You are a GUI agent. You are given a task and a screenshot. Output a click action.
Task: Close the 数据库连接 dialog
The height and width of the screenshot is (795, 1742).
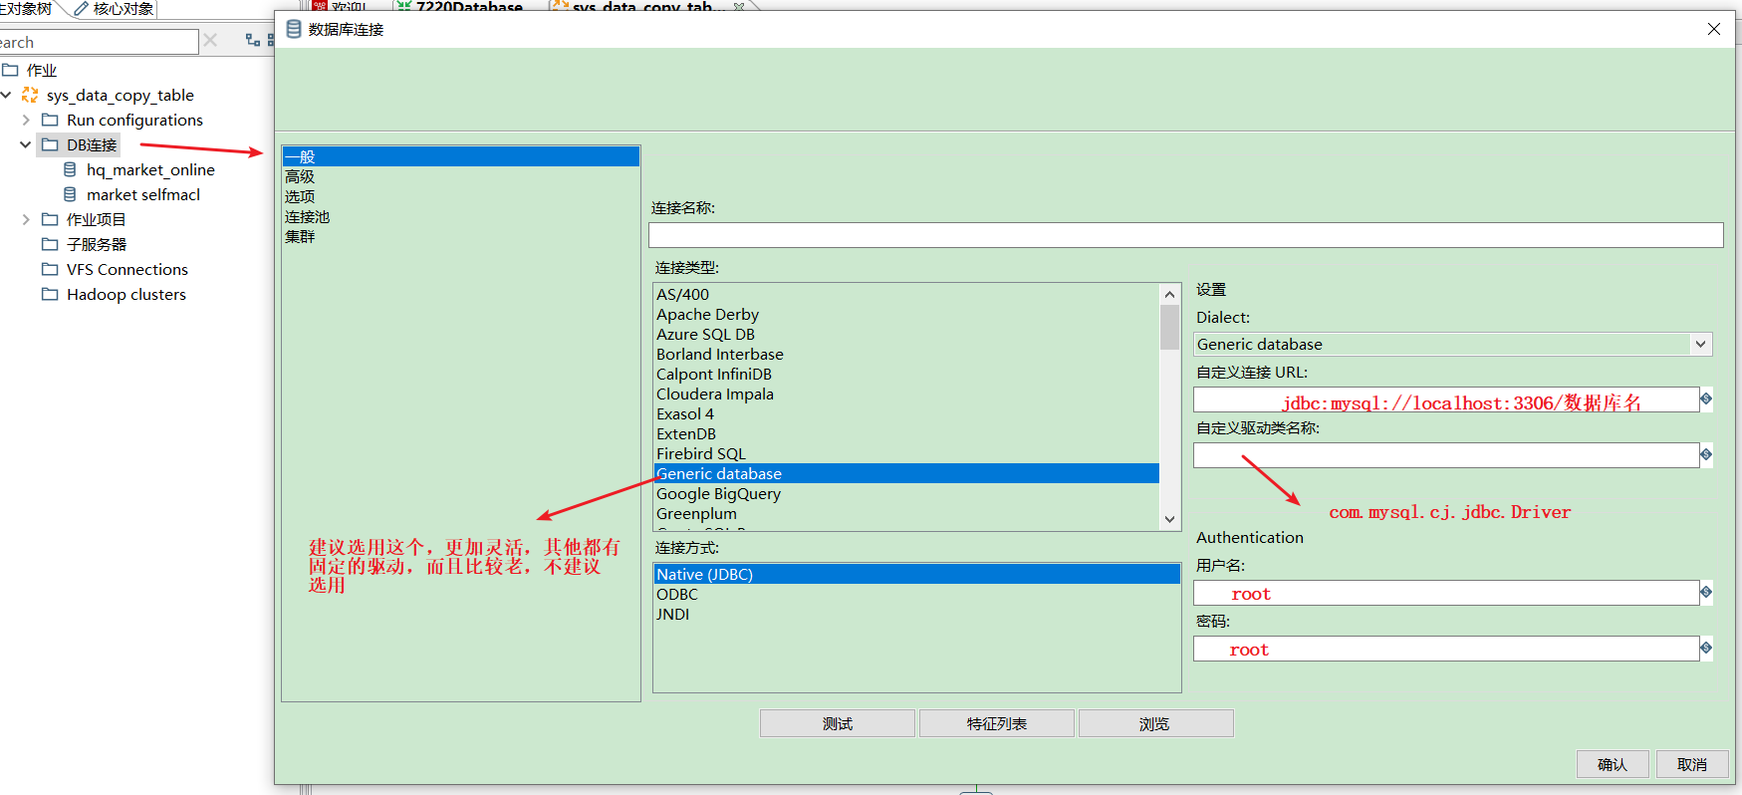pyautogui.click(x=1713, y=29)
